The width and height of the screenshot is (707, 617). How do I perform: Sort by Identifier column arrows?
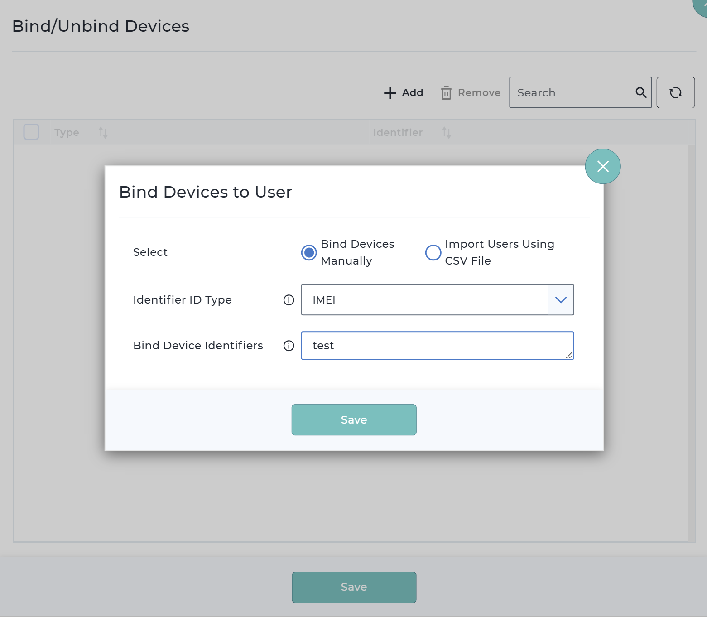click(447, 133)
